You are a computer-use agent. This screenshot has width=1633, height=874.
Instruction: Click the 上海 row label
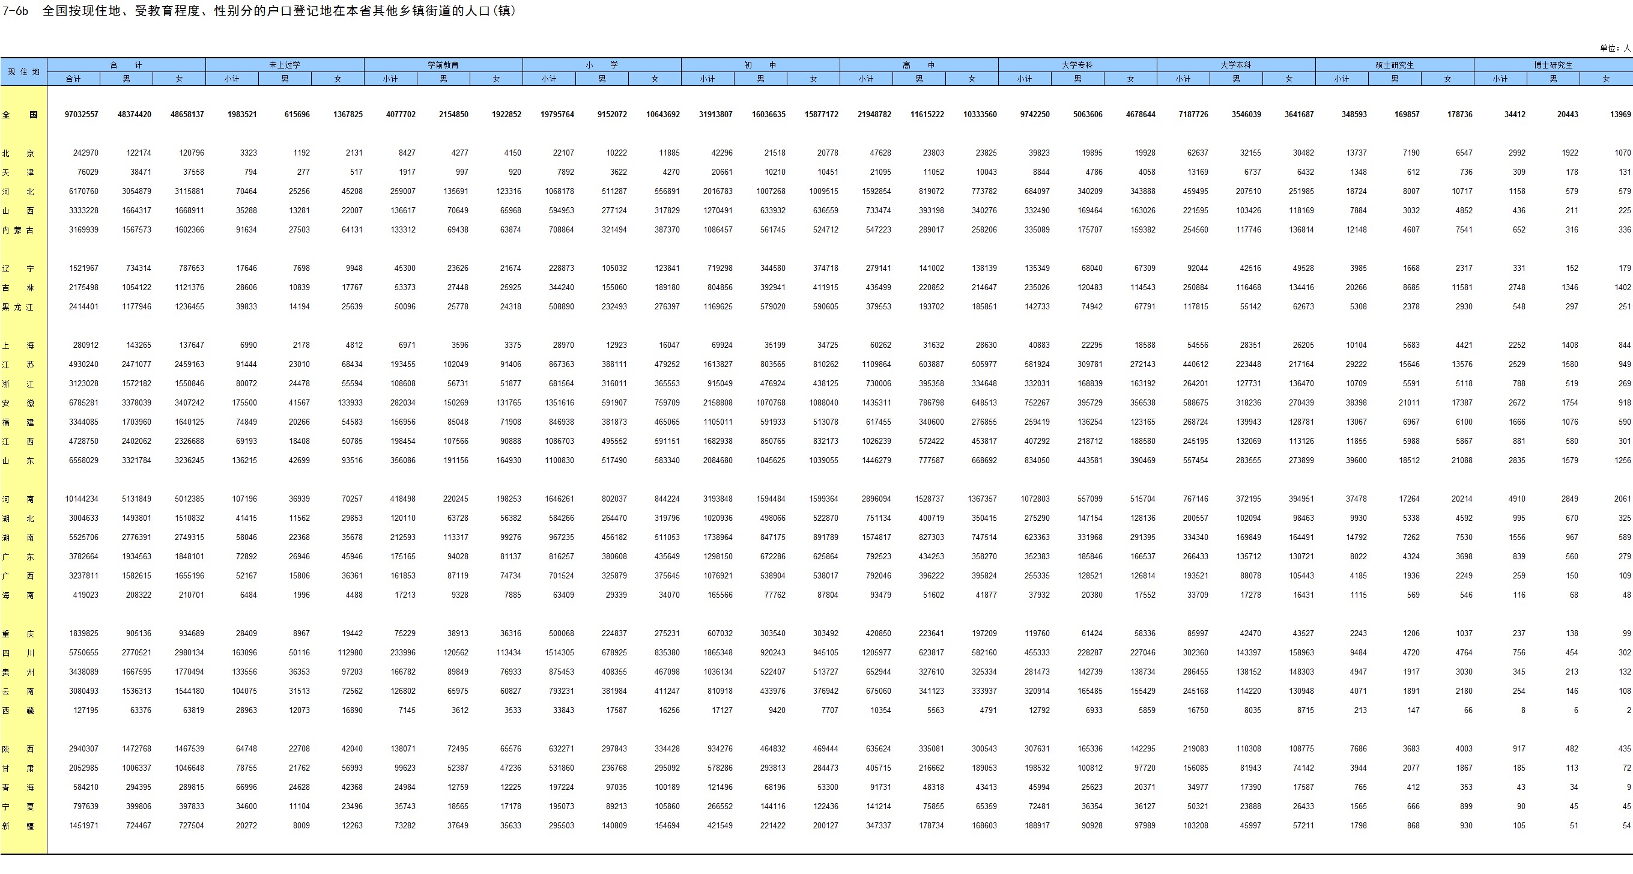pos(19,345)
